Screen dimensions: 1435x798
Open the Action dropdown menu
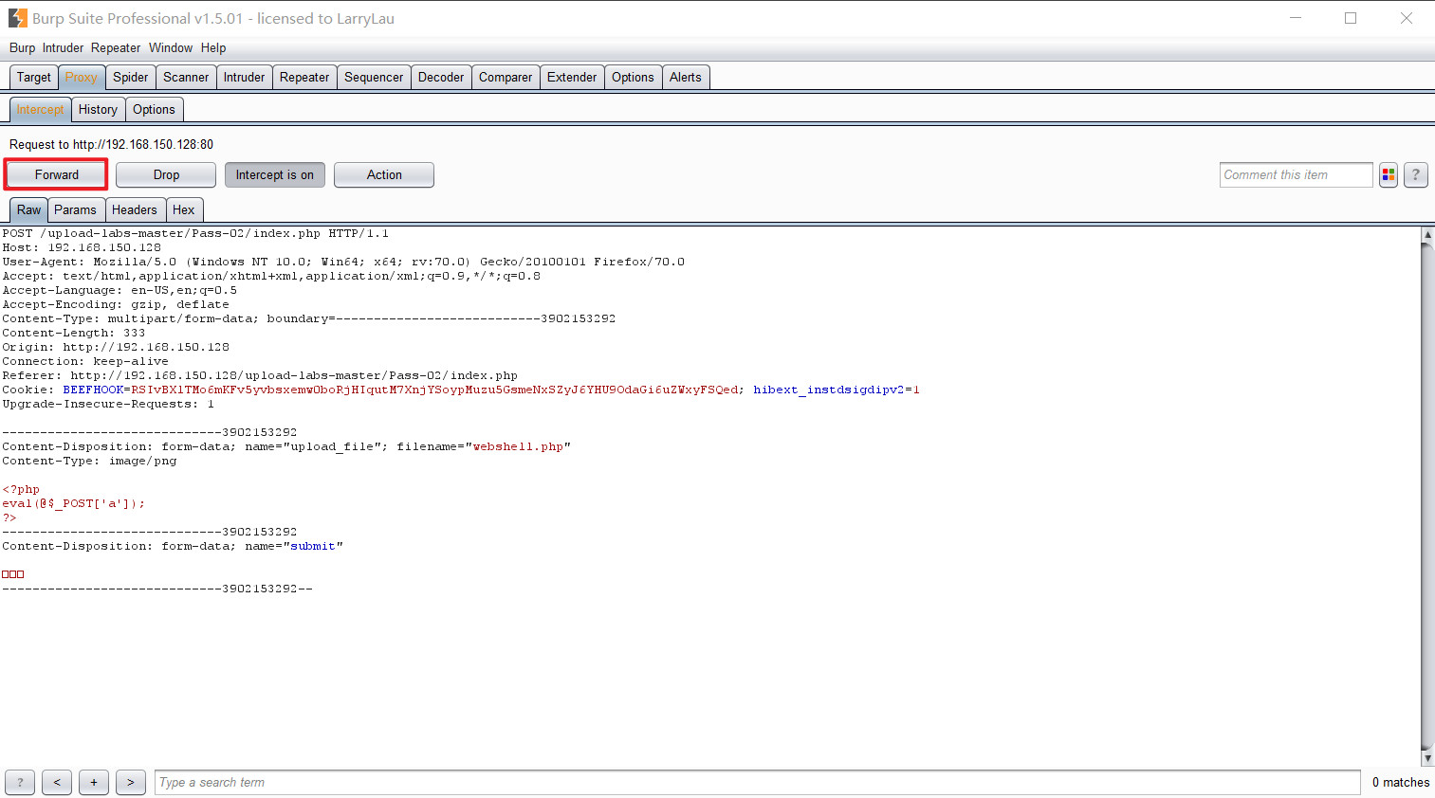pos(384,174)
